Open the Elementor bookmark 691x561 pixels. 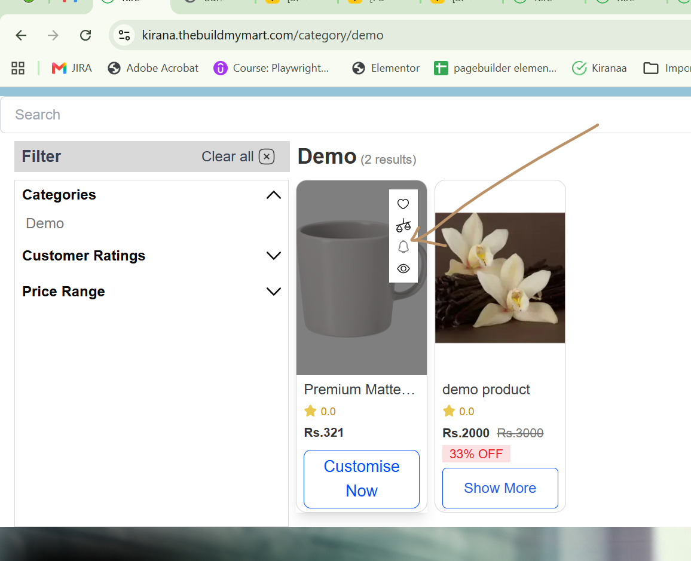tap(386, 68)
